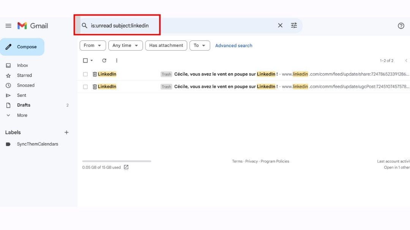Open the Any time filter dropdown
The width and height of the screenshot is (410, 230).
tap(126, 45)
